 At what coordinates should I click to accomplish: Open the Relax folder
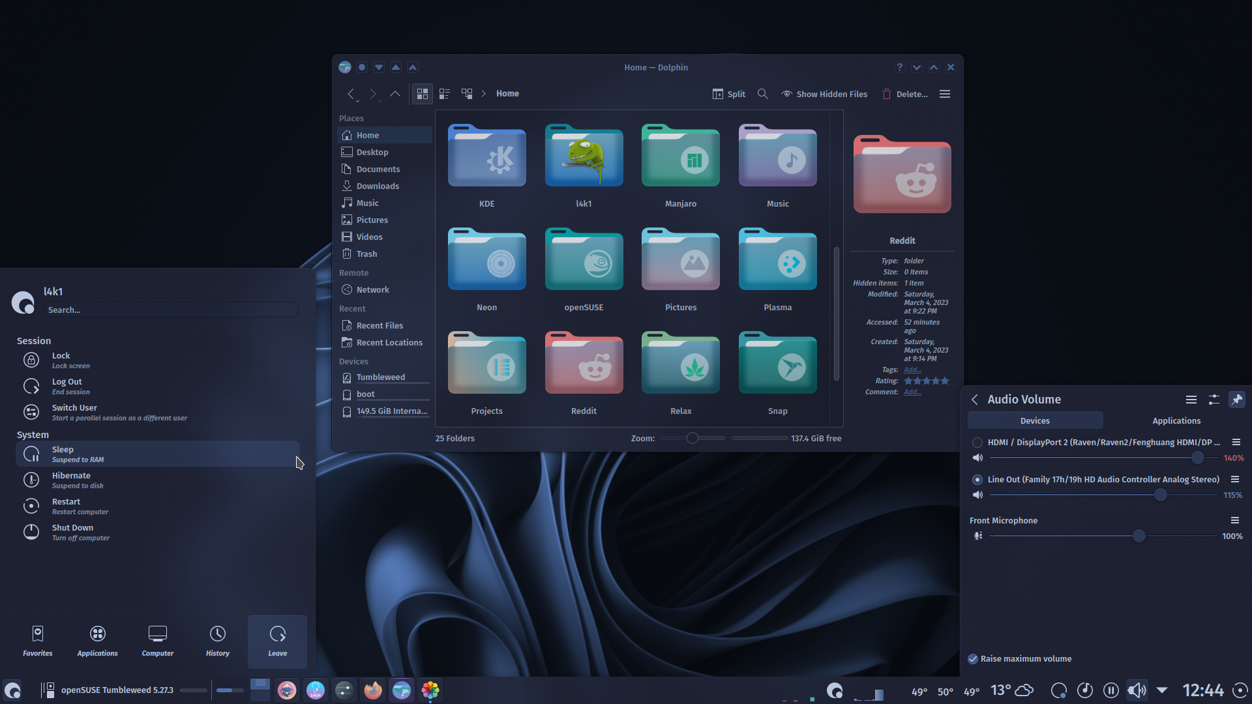[x=681, y=374]
